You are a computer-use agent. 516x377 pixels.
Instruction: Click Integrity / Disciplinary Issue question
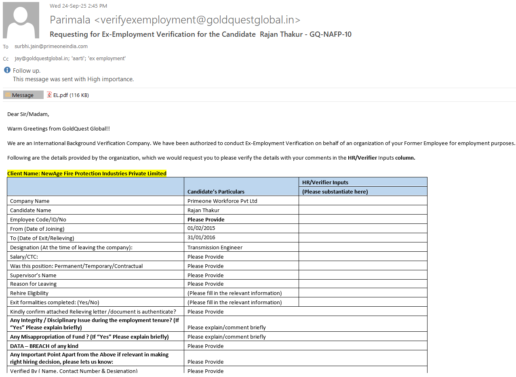pos(95,324)
